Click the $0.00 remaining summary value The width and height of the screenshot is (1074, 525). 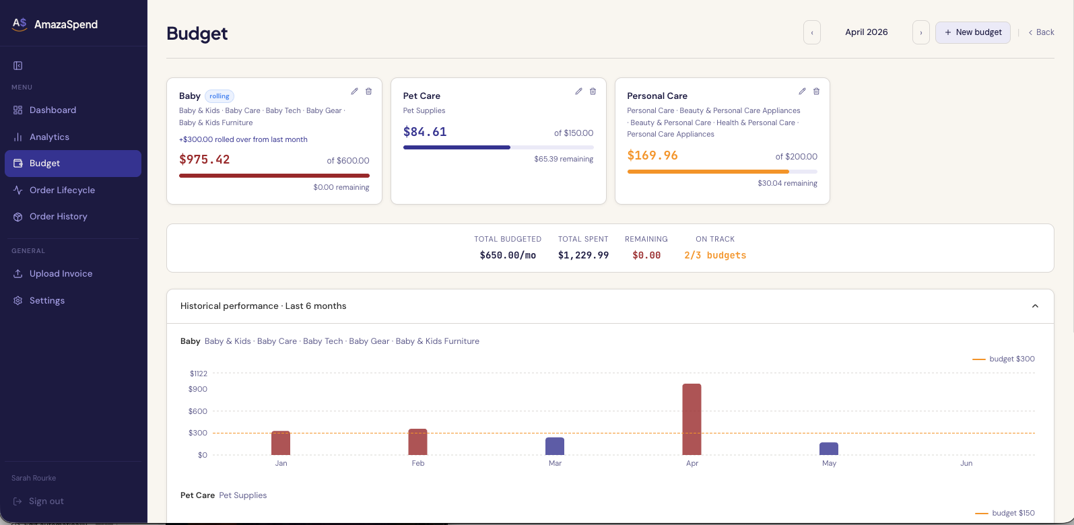tap(646, 255)
